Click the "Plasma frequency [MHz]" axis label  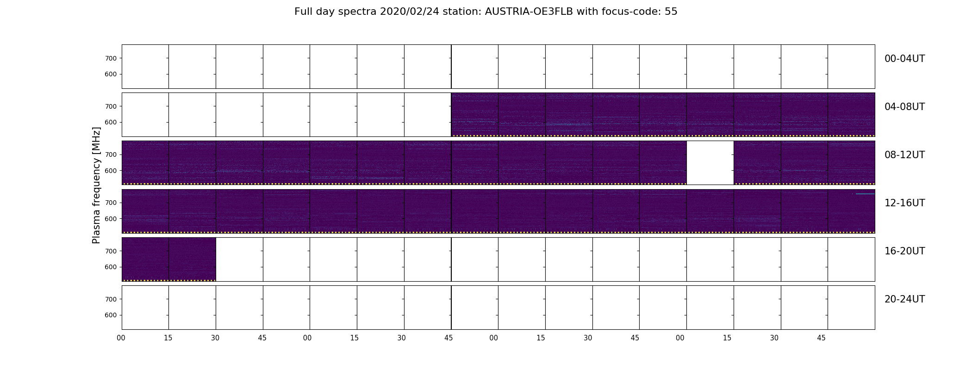pos(96,185)
